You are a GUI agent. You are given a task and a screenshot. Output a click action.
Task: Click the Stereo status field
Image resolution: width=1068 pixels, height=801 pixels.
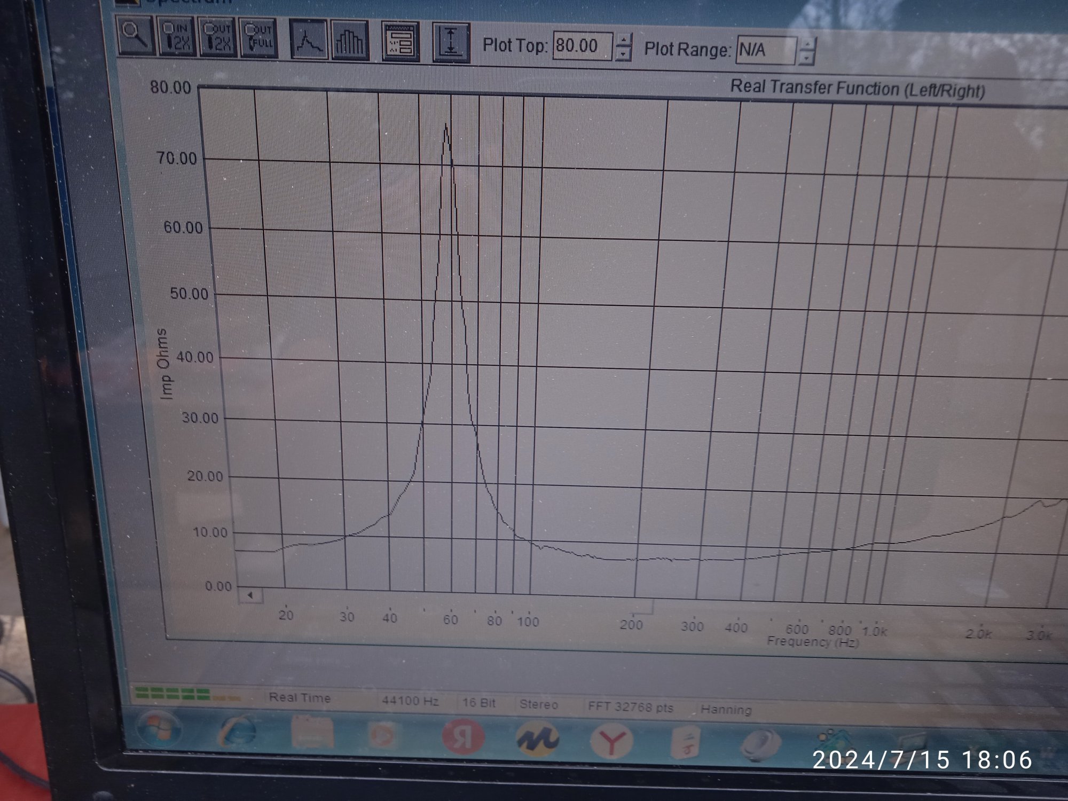[539, 705]
